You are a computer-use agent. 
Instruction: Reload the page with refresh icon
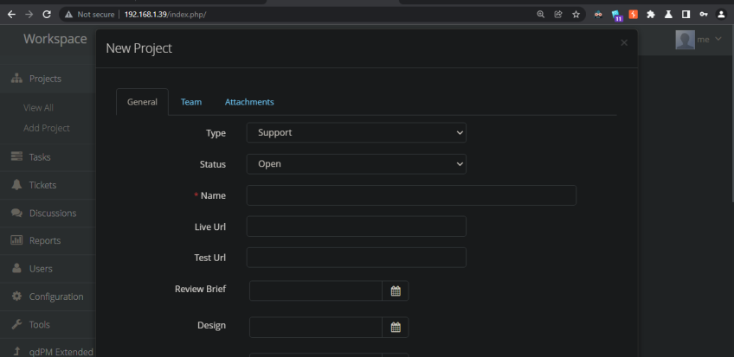[47, 15]
